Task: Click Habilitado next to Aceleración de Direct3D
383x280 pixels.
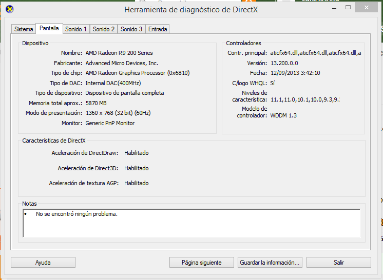Action: pyautogui.click(x=136, y=168)
